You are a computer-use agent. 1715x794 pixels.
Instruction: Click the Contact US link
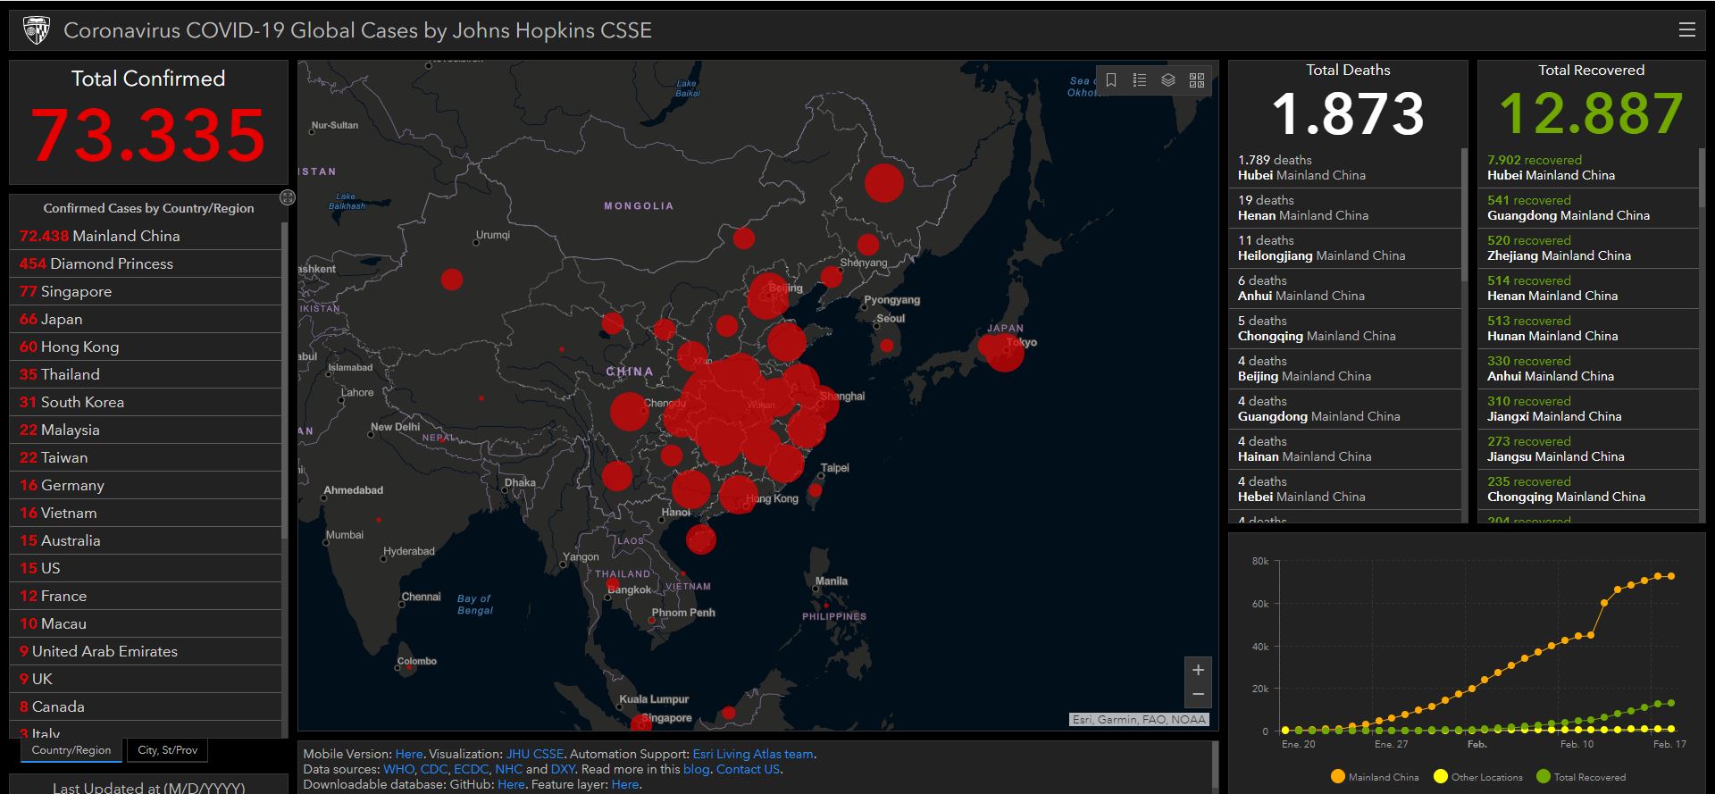pos(748,769)
